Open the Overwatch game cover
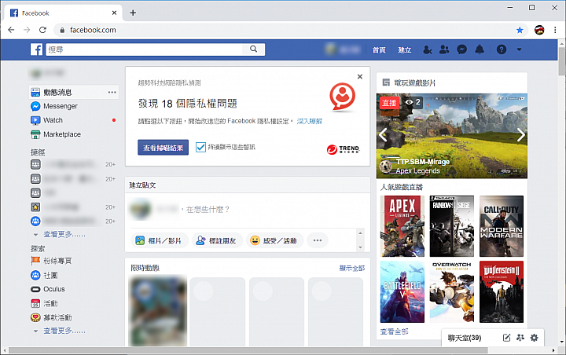This screenshot has height=355, width=566. click(451, 292)
